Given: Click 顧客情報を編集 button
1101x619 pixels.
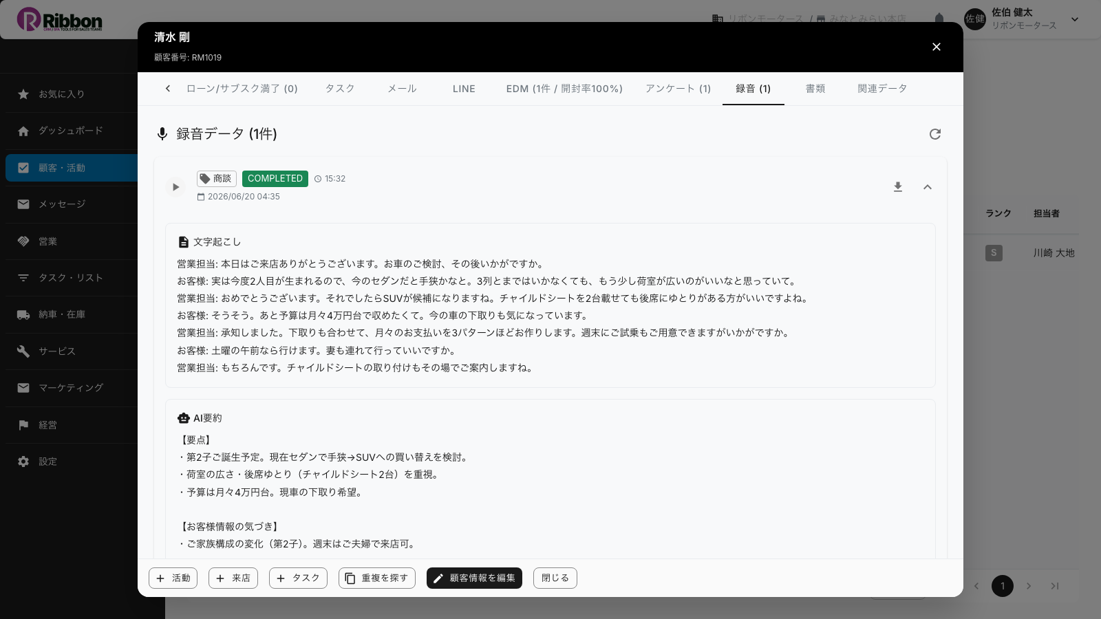Looking at the screenshot, I should tap(474, 578).
